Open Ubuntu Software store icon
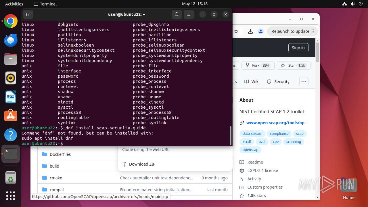 [x=11, y=116]
